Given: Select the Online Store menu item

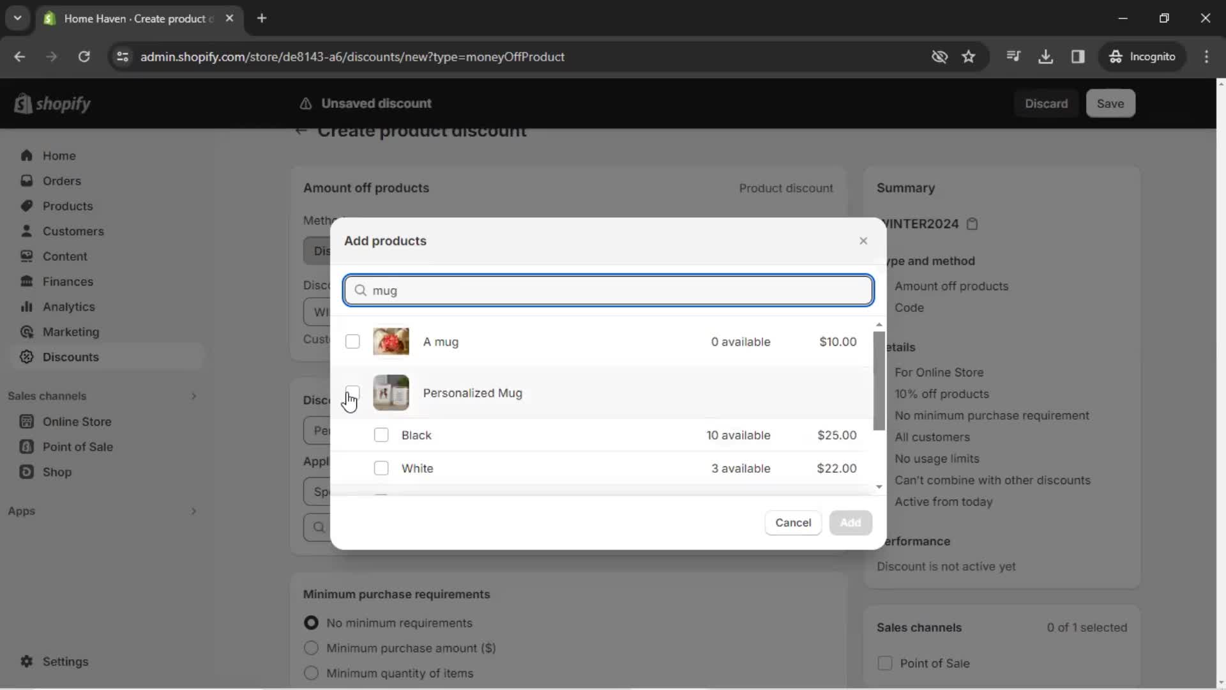Looking at the screenshot, I should tap(77, 421).
